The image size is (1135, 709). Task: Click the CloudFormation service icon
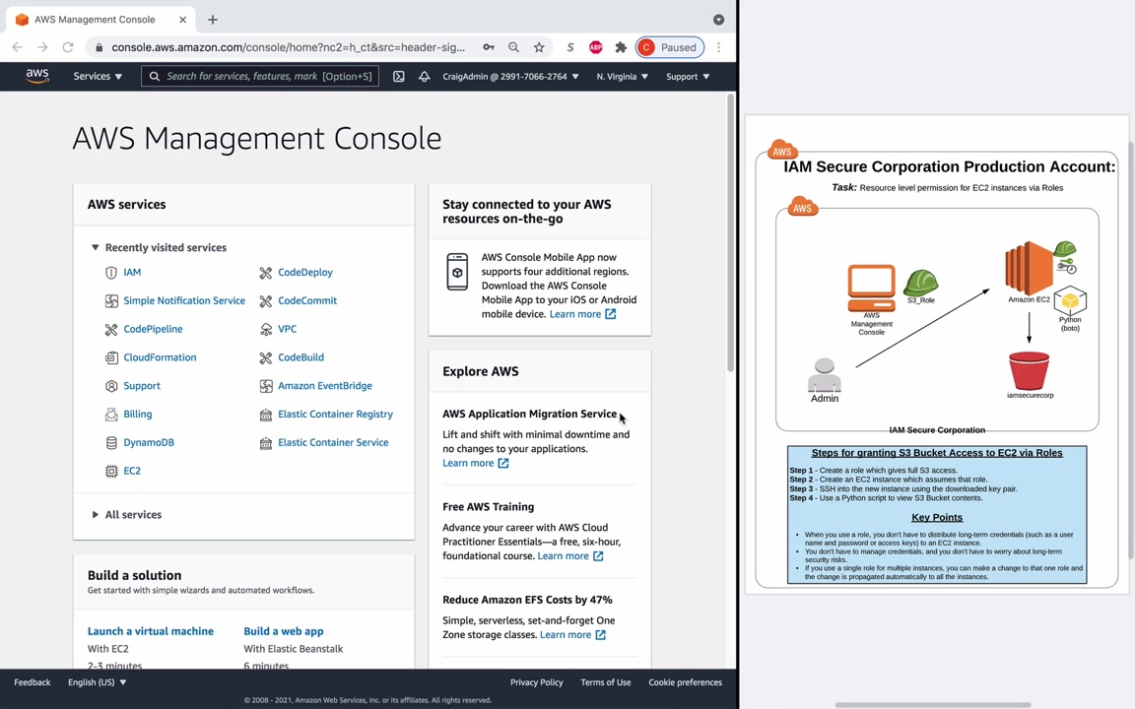110,357
